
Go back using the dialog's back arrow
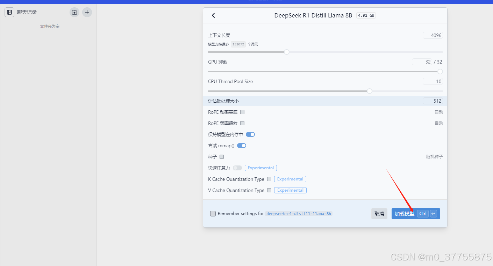[x=213, y=15]
